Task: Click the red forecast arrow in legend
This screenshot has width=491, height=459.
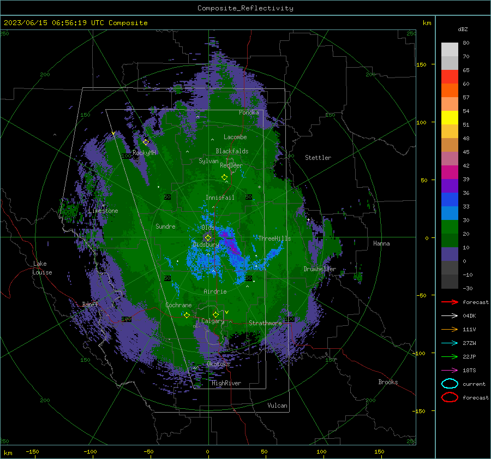Action: coord(450,302)
